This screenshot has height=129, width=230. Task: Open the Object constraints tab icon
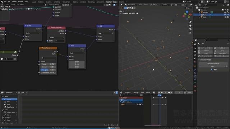pyautogui.click(x=195, y=80)
